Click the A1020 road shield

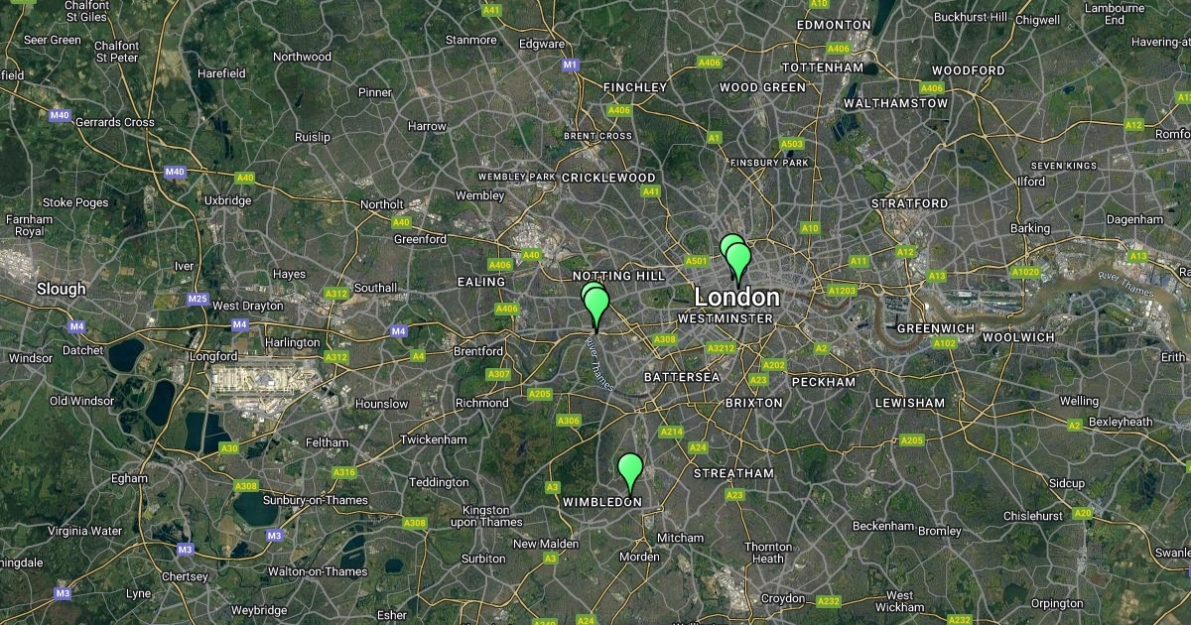coord(1025,271)
